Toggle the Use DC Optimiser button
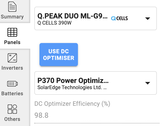This screenshot has width=162, height=126. (59, 55)
